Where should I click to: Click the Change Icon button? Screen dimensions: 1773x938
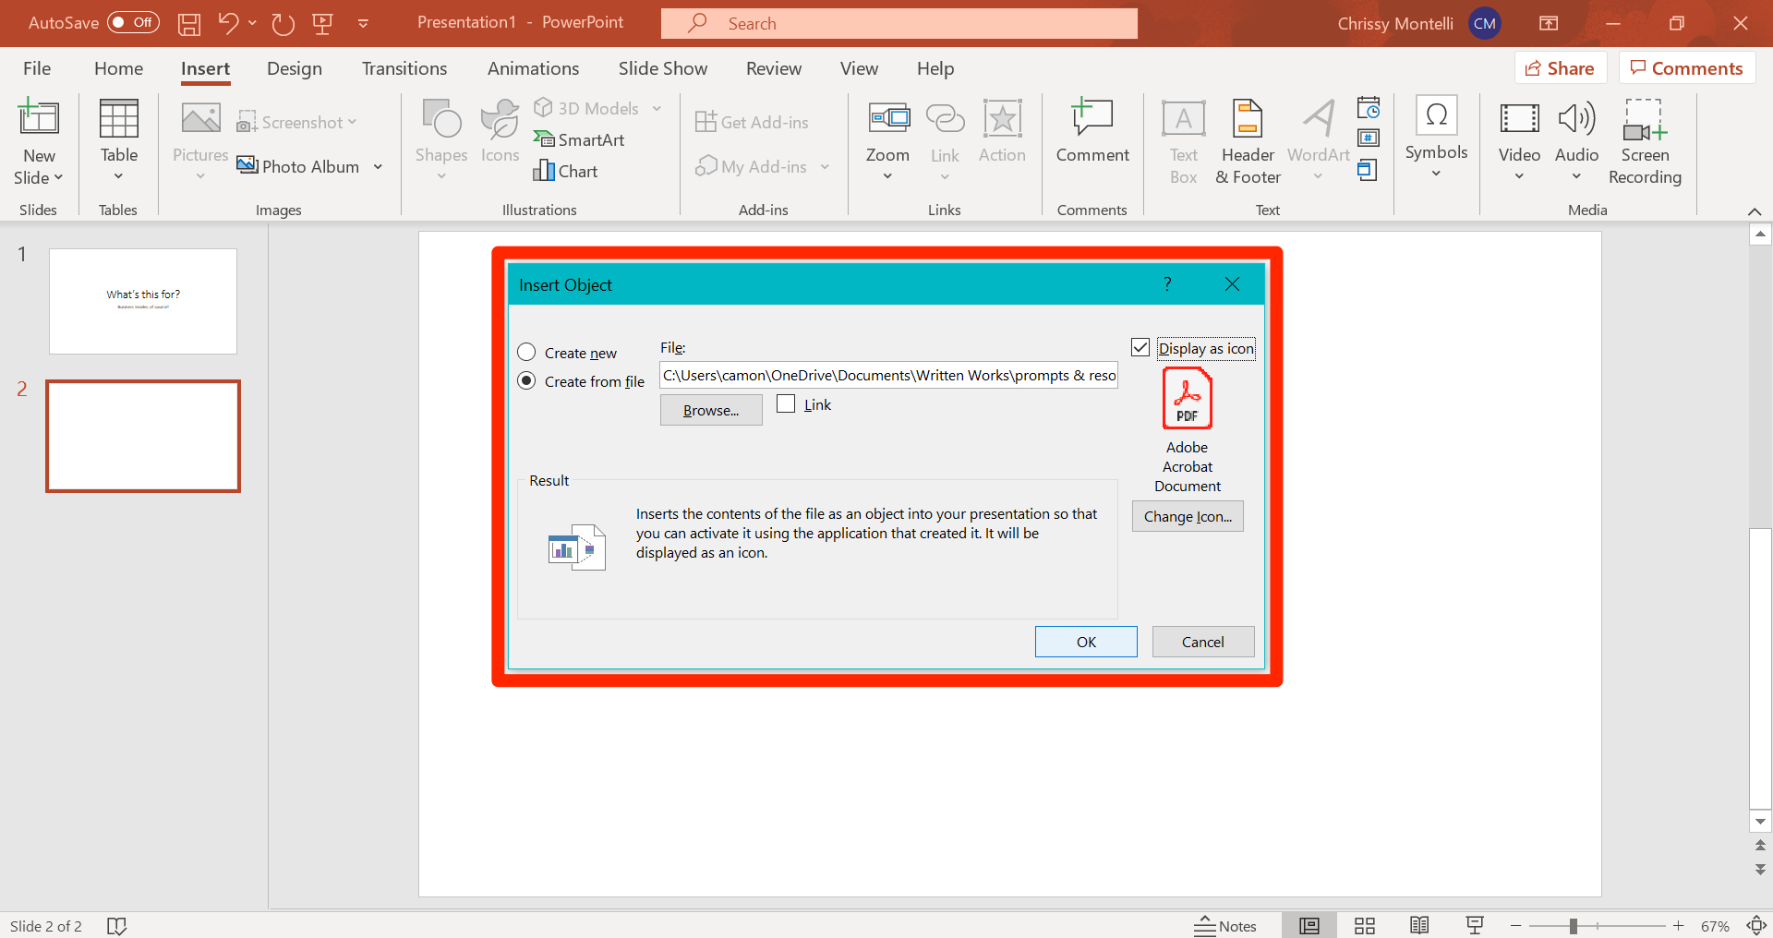tap(1188, 516)
